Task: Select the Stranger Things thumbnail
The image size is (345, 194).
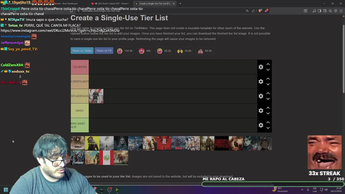Action: click(x=221, y=143)
